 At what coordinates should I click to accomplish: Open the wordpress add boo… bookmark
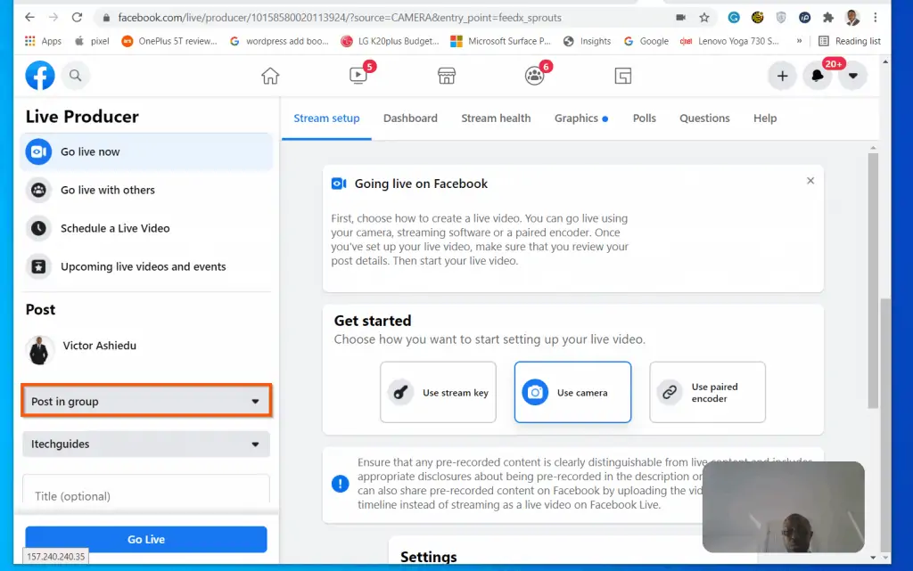click(x=279, y=41)
